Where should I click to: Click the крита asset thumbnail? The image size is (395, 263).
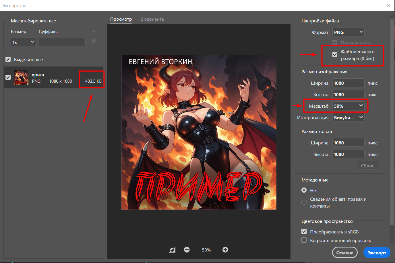click(22, 78)
